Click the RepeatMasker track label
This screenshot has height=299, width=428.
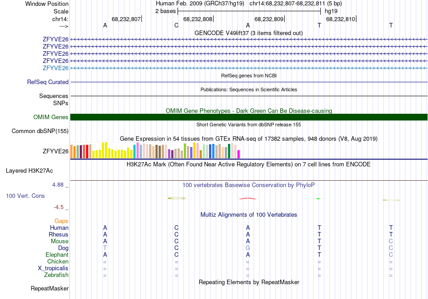click(50, 288)
